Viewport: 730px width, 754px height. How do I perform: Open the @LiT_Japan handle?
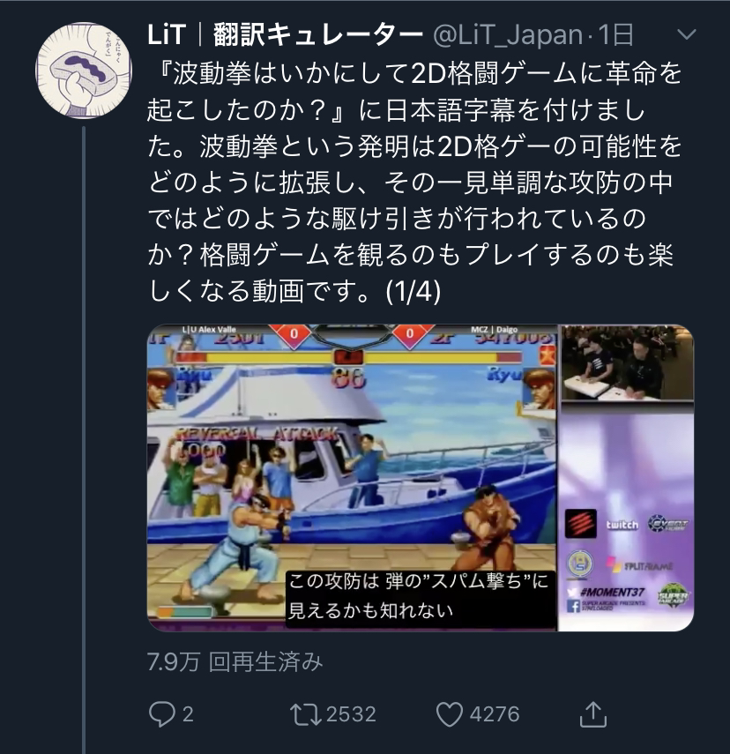[508, 35]
